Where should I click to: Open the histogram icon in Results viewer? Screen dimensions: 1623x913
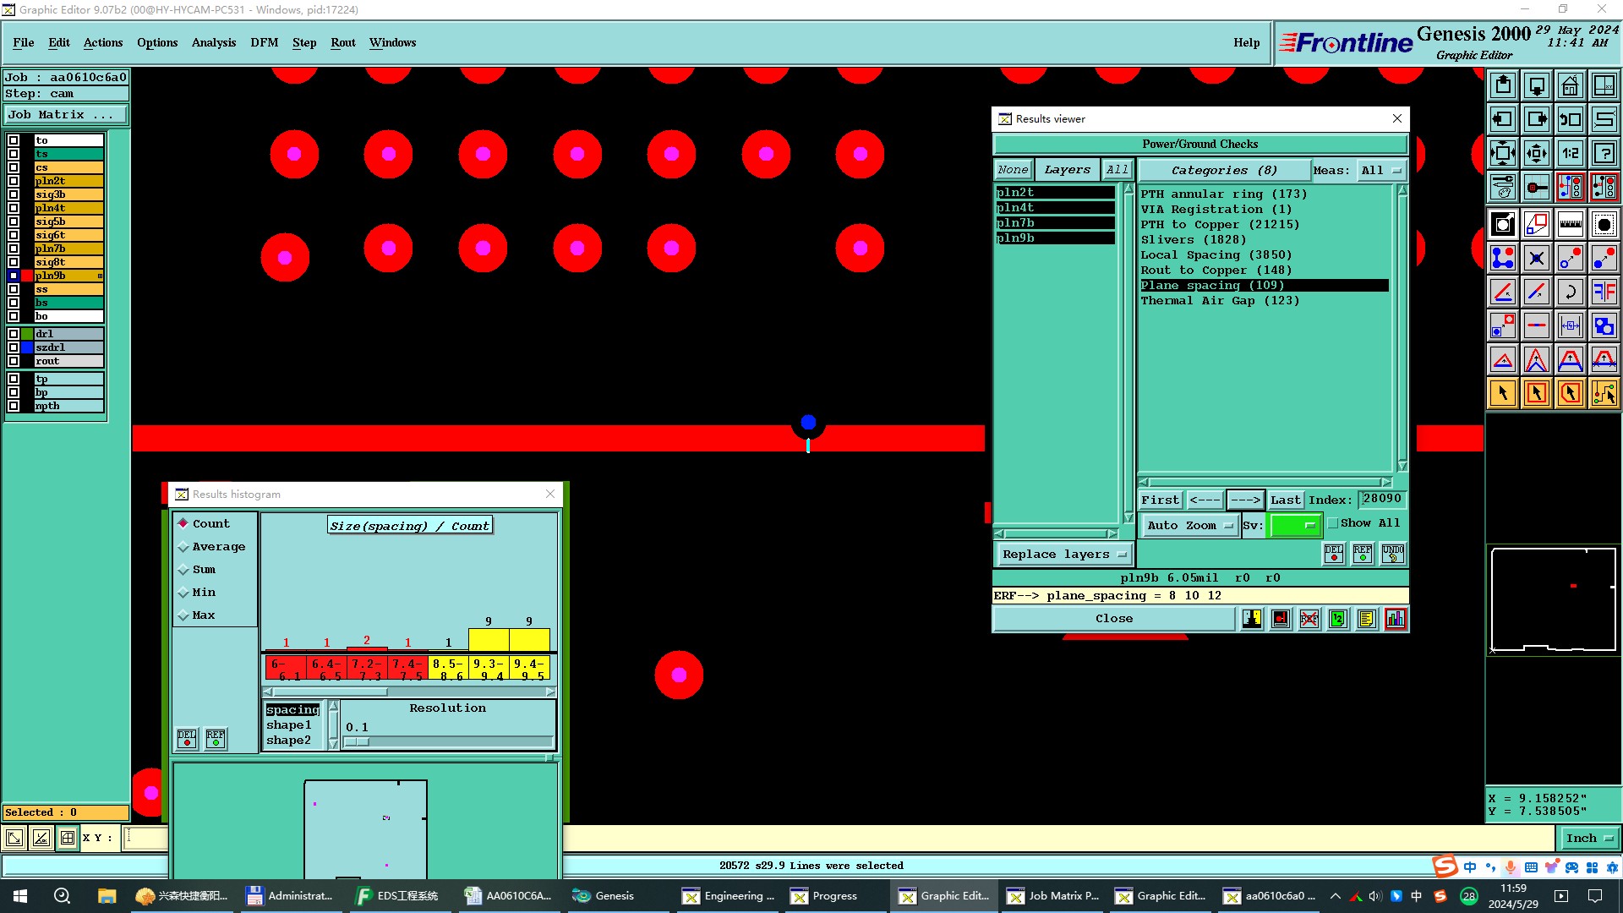point(1395,619)
